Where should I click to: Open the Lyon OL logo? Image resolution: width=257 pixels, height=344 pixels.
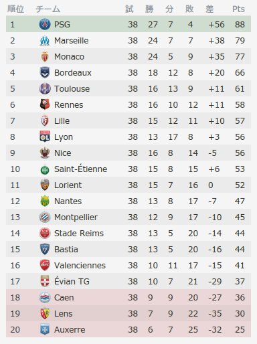click(x=45, y=137)
